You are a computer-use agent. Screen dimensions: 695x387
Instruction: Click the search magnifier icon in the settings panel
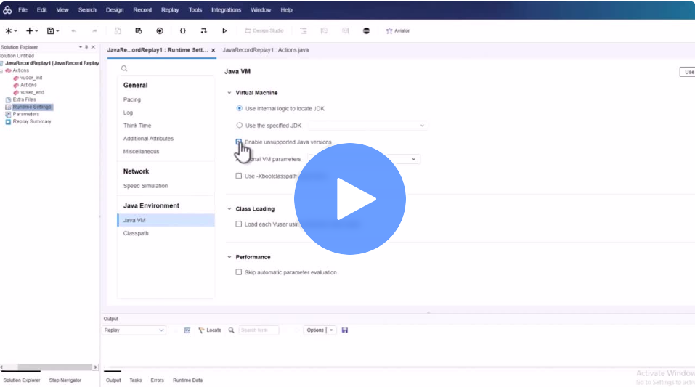(124, 68)
